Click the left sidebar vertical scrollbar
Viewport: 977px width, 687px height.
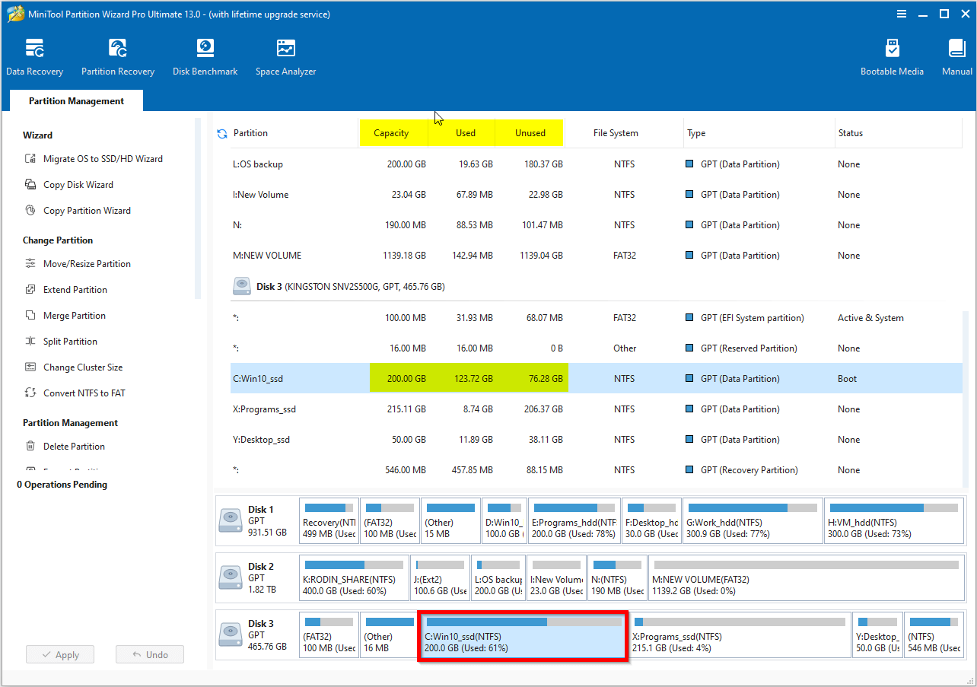(x=198, y=207)
